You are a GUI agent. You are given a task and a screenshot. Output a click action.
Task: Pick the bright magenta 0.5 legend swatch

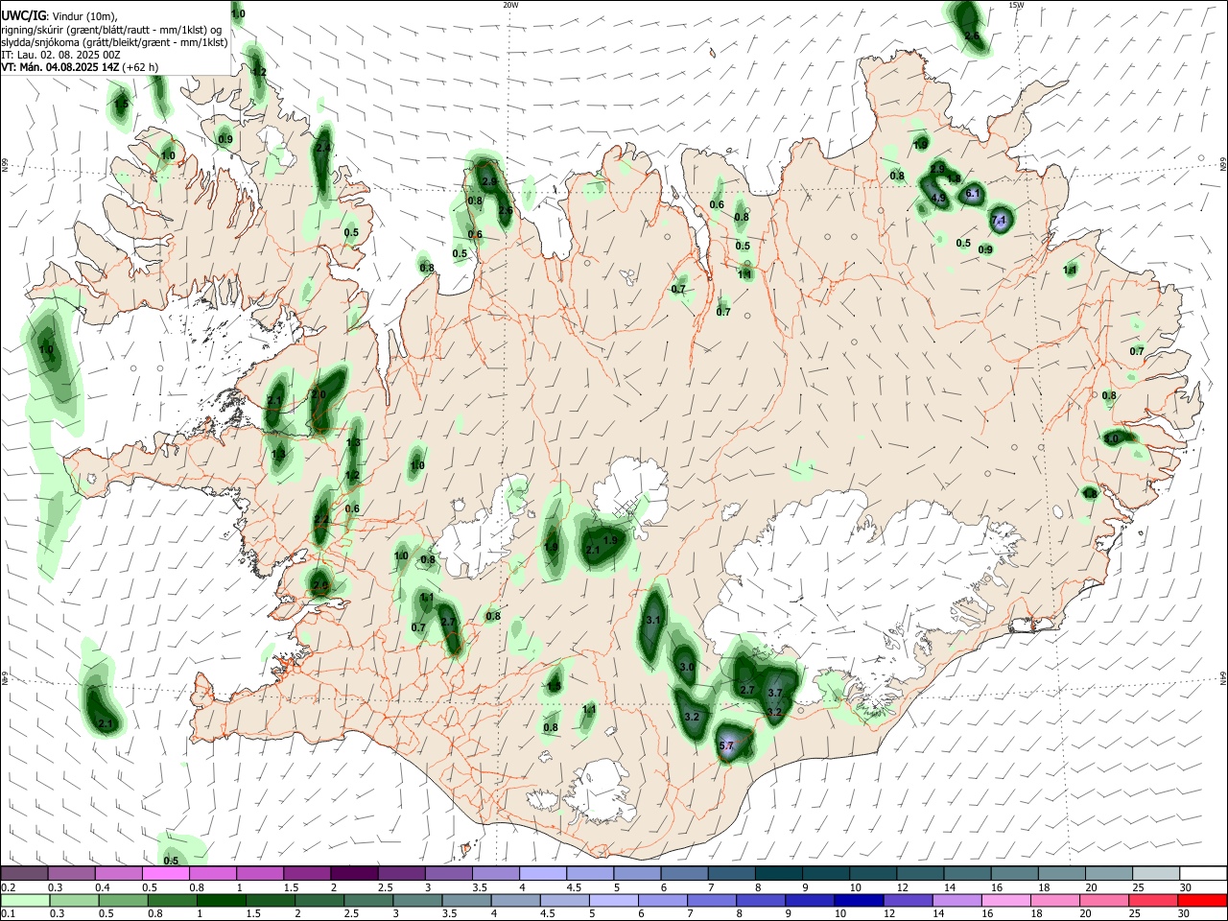[x=166, y=873]
